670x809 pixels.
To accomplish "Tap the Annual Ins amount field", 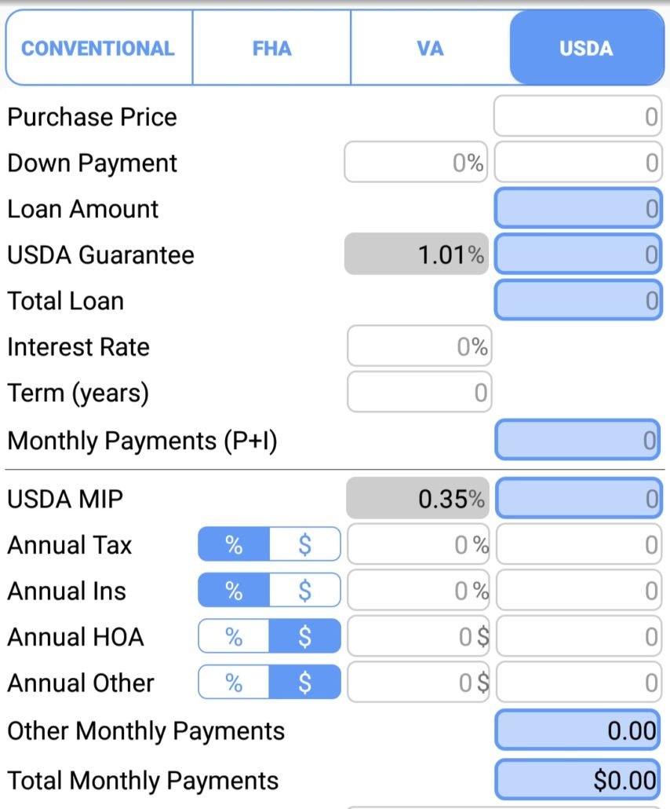I will pos(579,590).
